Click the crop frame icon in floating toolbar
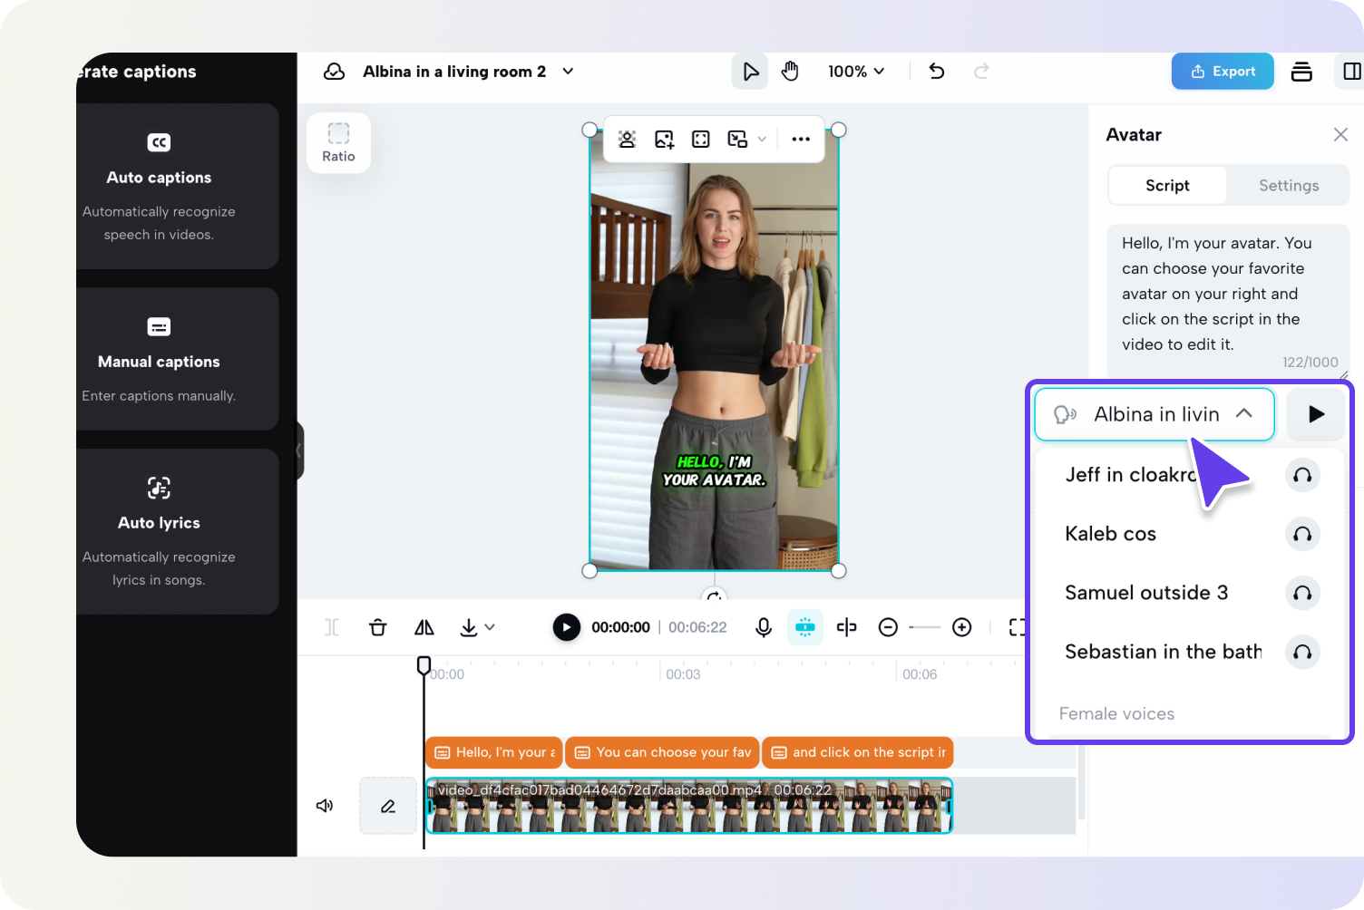Screen dimensions: 1364x910 700,139
